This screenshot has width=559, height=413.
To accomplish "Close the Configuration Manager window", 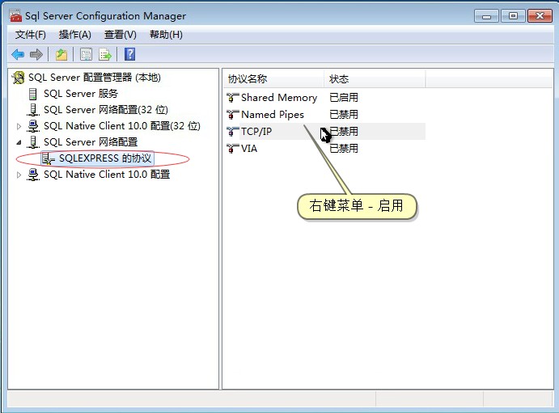I will tap(540, 16).
